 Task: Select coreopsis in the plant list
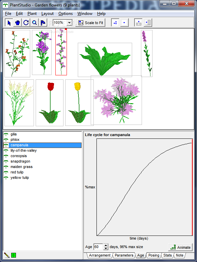tap(19, 156)
